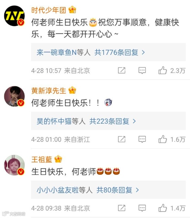Open 黄新淳先生's avatar photo
190x218 pixels.
[14, 96]
